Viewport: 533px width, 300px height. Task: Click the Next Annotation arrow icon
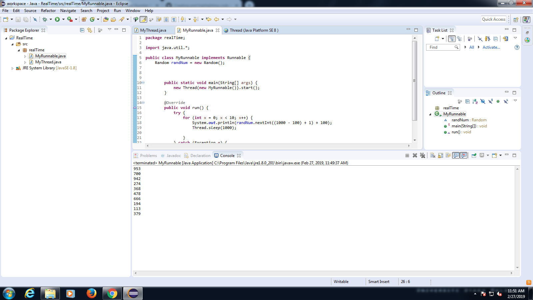(x=183, y=19)
